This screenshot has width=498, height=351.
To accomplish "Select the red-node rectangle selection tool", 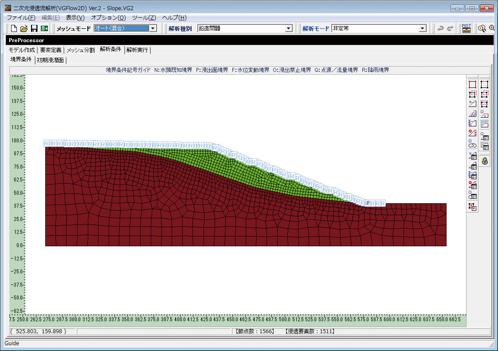I will 473,85.
